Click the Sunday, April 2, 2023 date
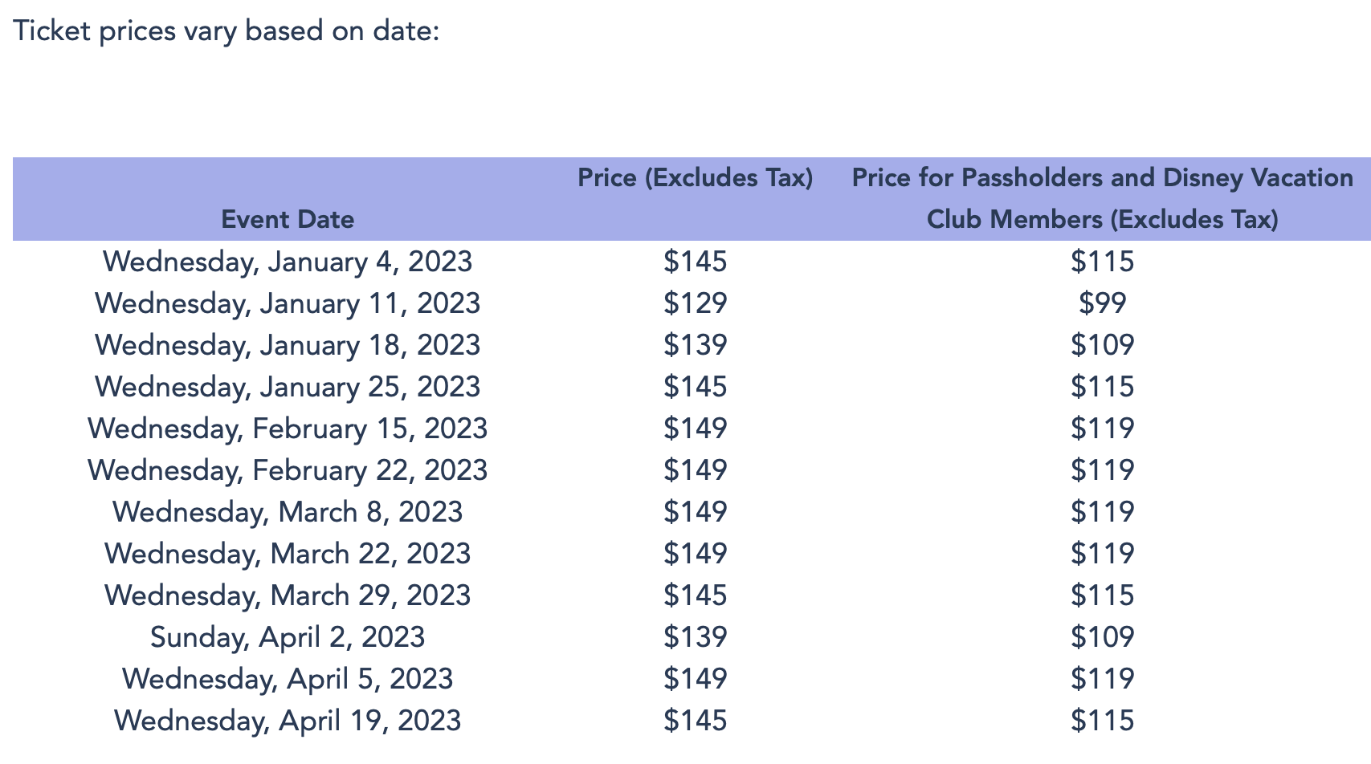Screen dimensions: 1371x764 tap(288, 637)
